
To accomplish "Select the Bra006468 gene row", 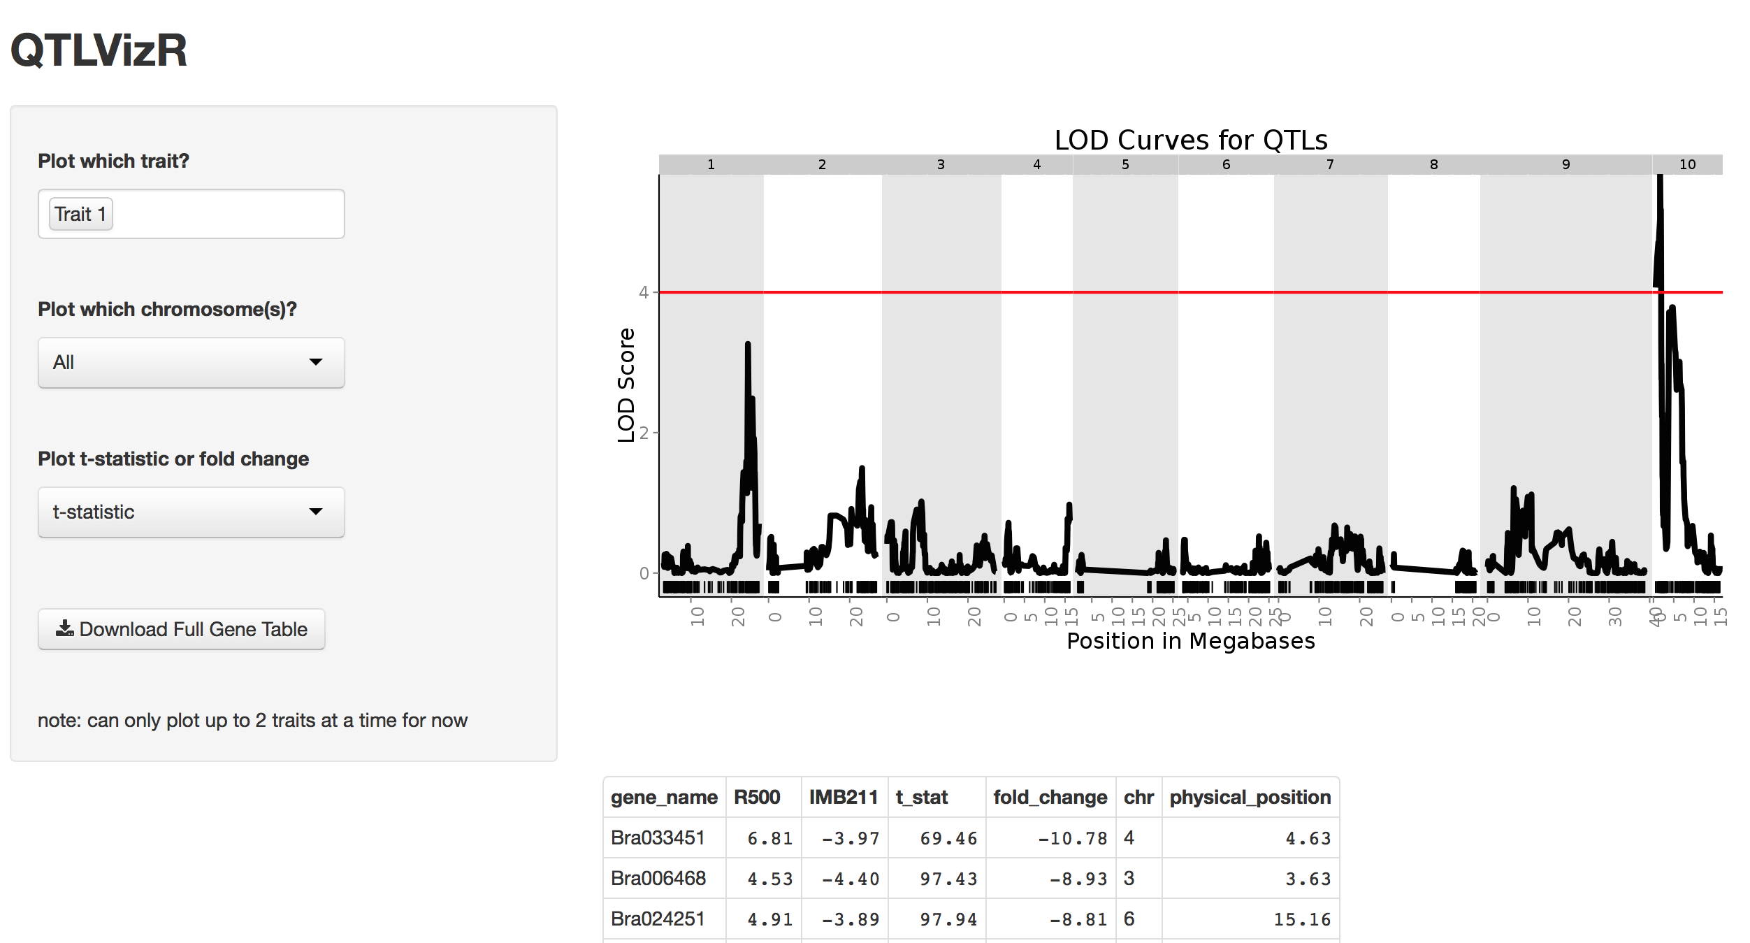I will [x=658, y=878].
